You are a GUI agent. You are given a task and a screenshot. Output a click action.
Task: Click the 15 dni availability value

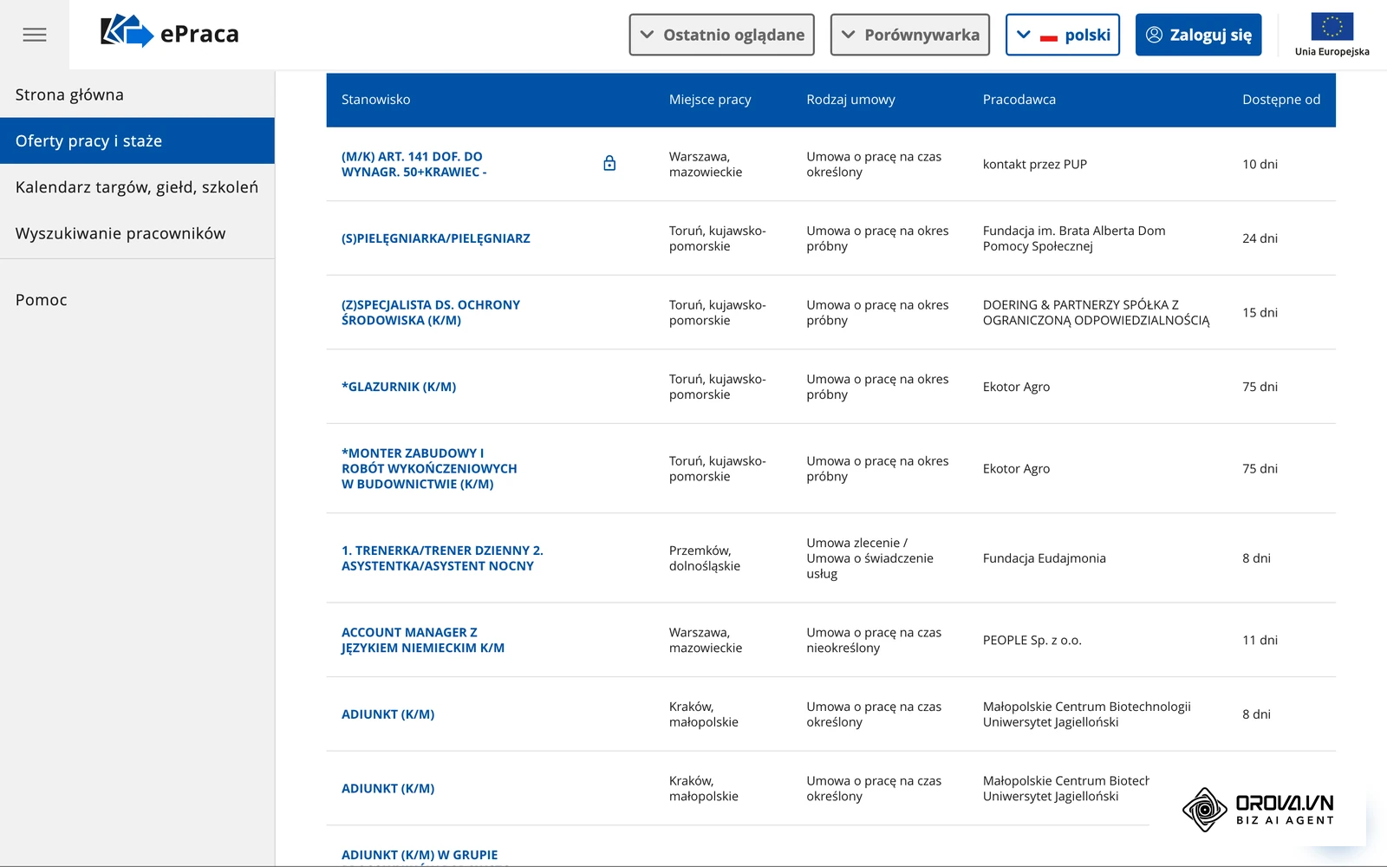pyautogui.click(x=1260, y=312)
